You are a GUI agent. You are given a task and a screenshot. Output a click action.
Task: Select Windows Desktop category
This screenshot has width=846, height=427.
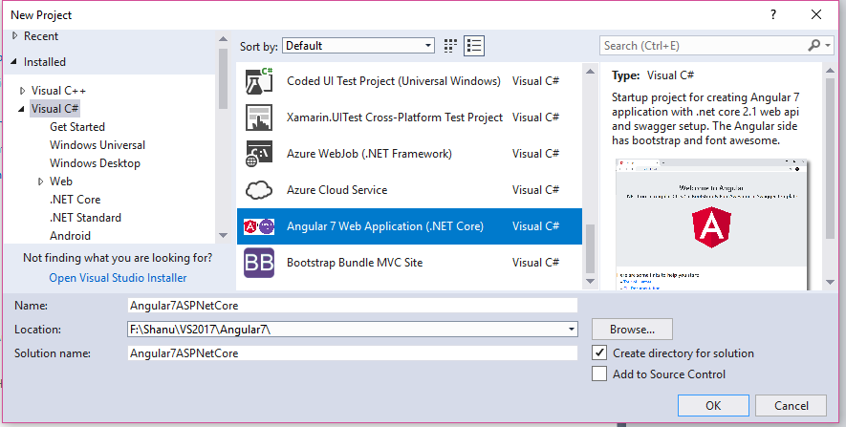[95, 163]
